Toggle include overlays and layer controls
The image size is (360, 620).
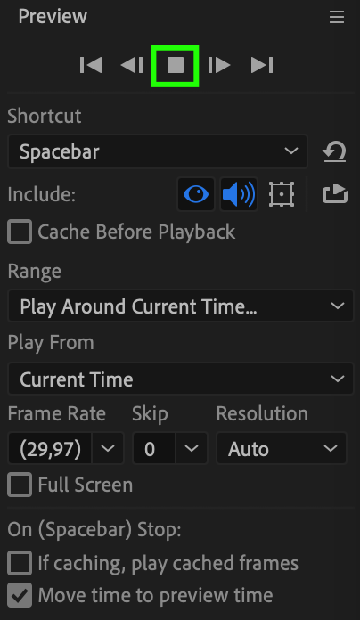pos(282,194)
